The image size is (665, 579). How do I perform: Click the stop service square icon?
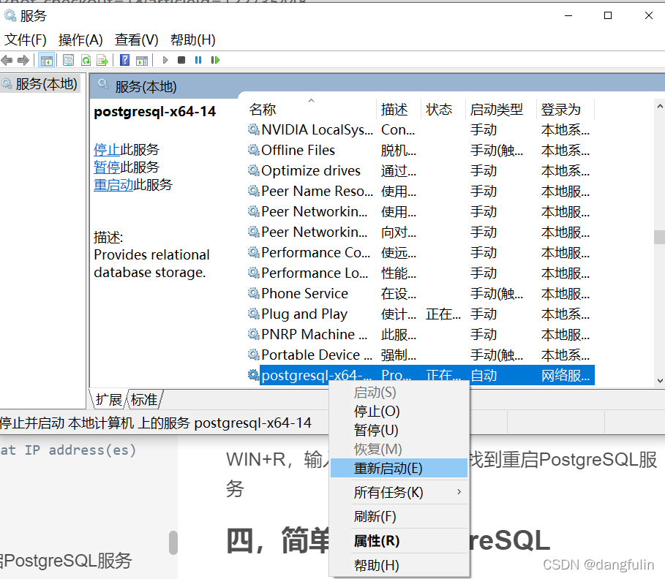click(x=181, y=59)
